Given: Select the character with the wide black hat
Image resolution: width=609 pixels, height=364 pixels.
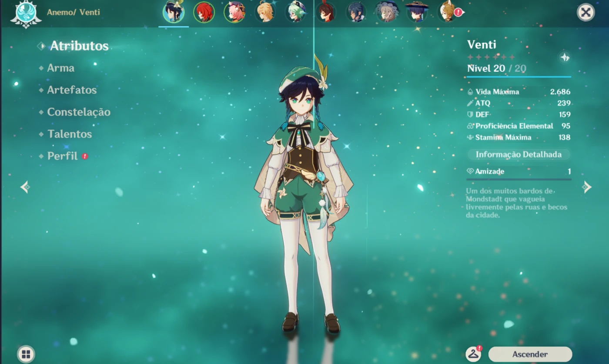Looking at the screenshot, I should pos(417,12).
